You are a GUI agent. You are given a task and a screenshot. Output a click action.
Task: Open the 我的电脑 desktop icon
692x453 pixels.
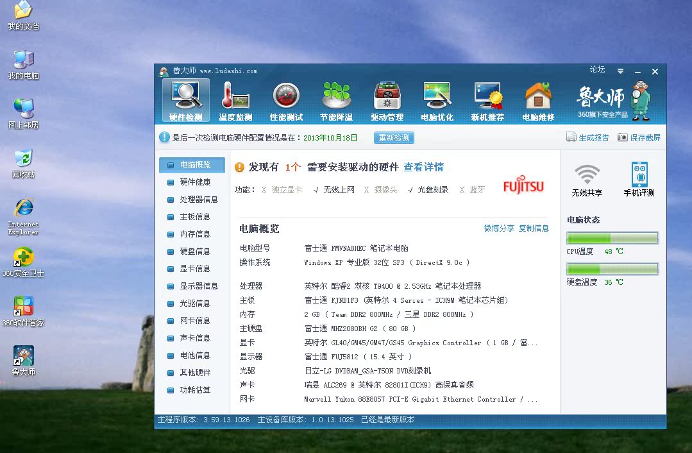[23, 65]
